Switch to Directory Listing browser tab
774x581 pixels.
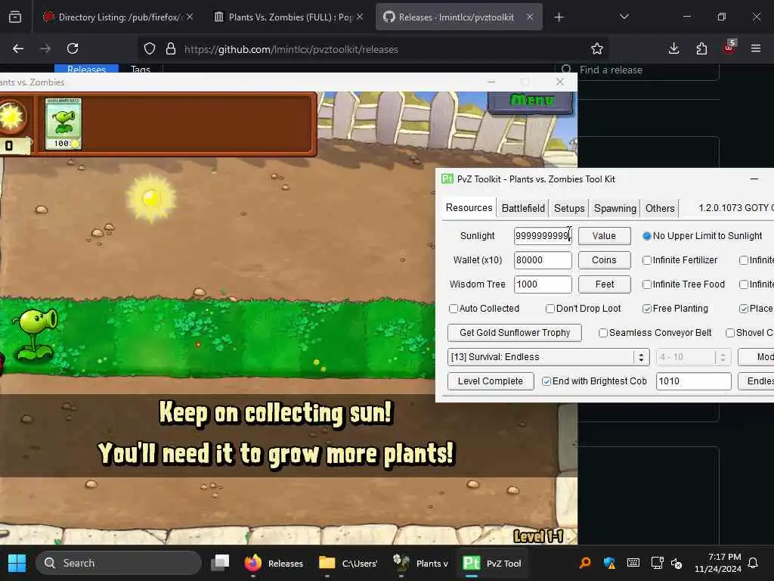[x=116, y=17]
